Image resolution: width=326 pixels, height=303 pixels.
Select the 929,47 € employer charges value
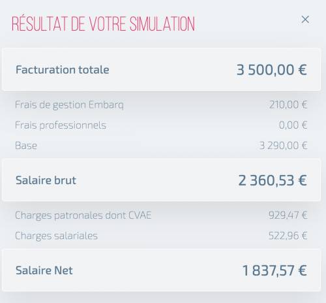[288, 215]
